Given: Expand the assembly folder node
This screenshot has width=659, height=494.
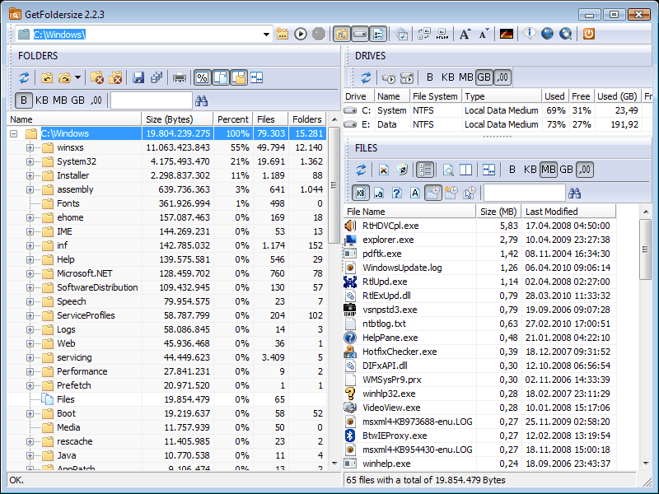Looking at the screenshot, I should click(x=30, y=189).
